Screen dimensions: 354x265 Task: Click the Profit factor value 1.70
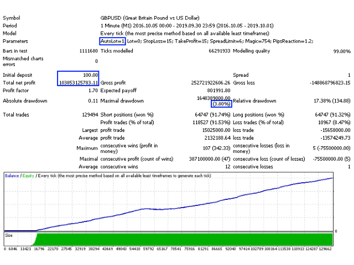pos(93,91)
